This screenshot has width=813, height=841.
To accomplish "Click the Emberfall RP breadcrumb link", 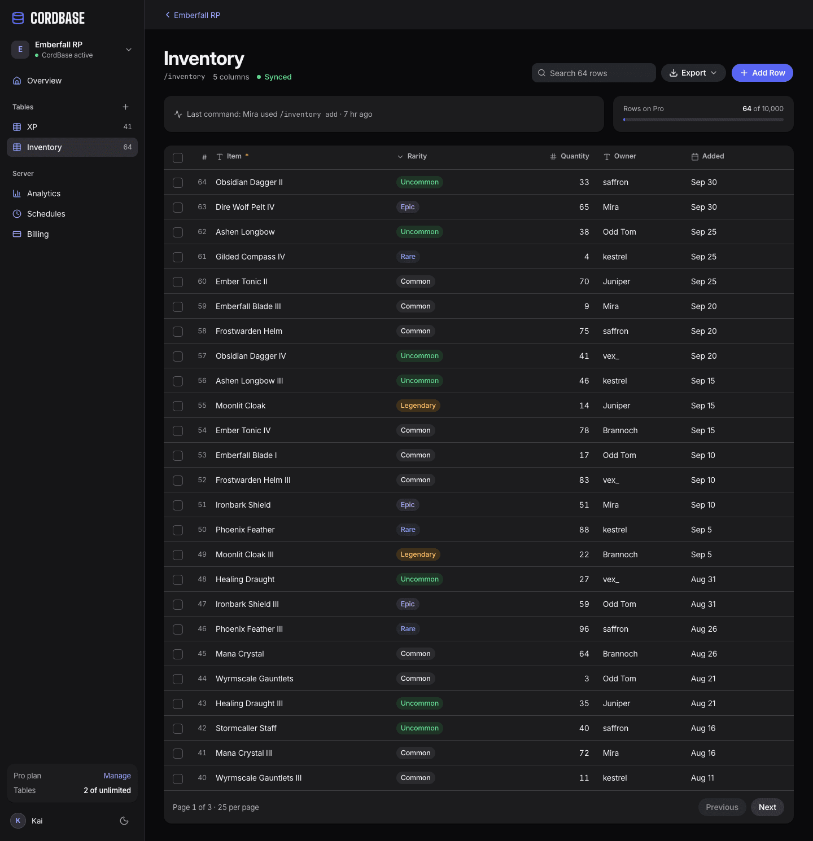I will (197, 15).
